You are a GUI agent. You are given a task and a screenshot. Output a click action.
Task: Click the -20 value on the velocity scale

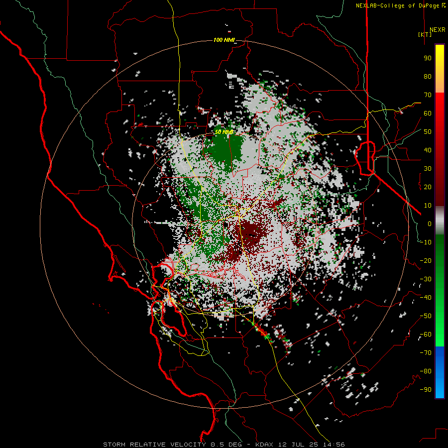(426, 261)
